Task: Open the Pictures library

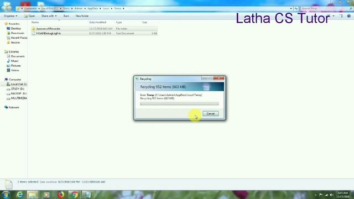Action: coord(15,66)
